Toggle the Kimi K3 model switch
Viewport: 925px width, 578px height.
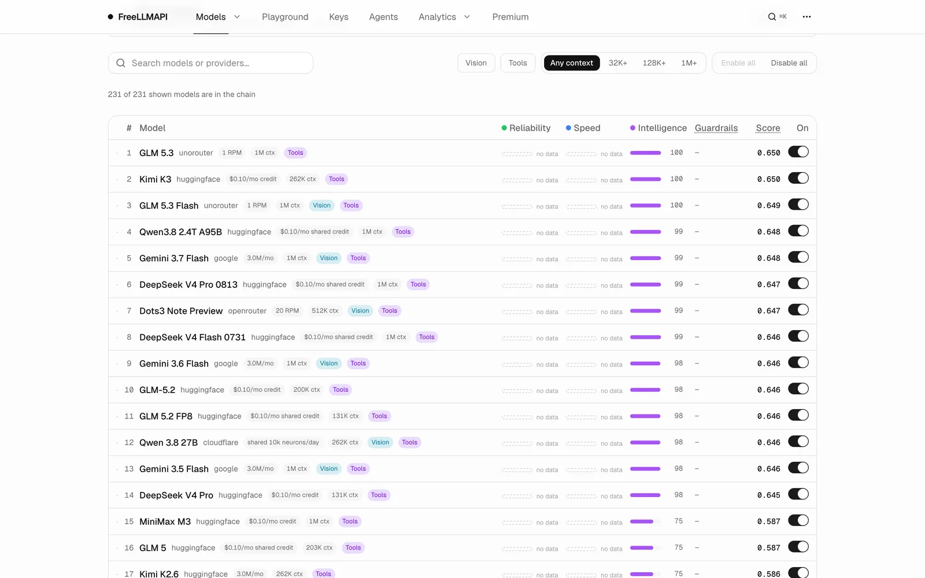798,178
